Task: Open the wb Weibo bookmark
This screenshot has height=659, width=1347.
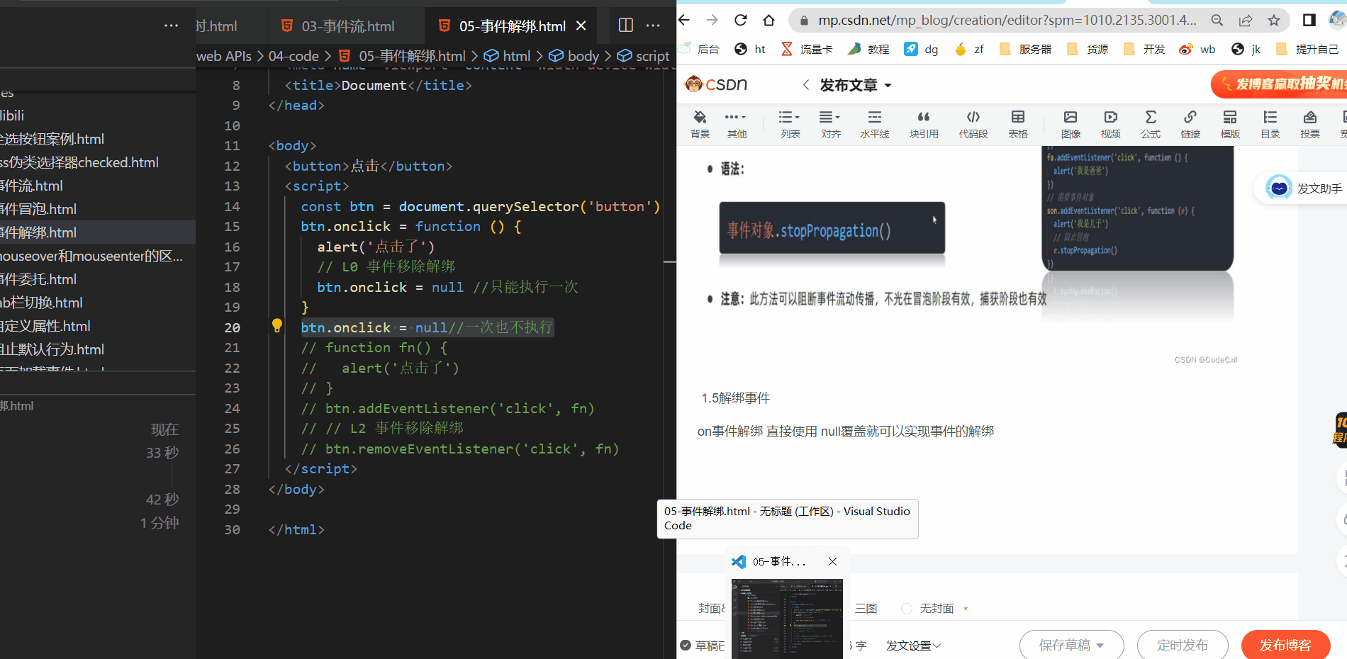Action: [x=1197, y=49]
